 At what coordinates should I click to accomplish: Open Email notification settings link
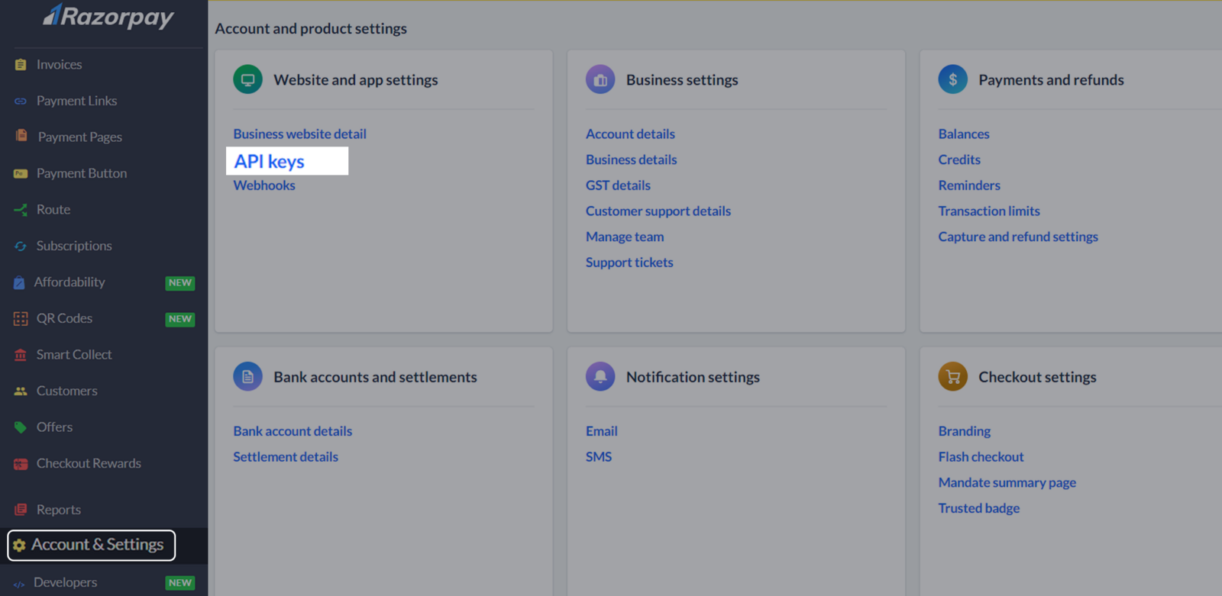(602, 431)
